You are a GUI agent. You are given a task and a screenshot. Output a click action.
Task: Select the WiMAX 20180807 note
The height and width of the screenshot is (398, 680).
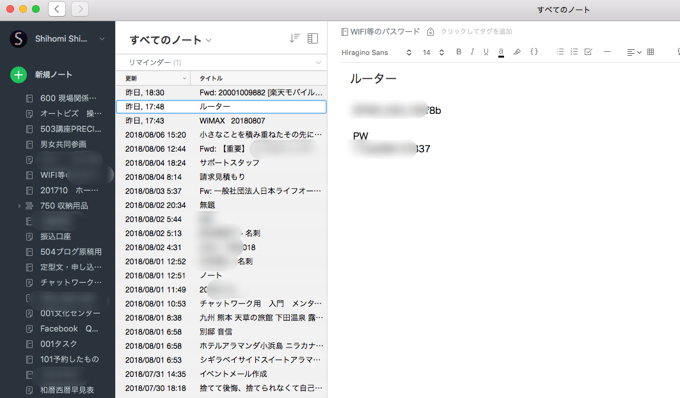tap(221, 121)
